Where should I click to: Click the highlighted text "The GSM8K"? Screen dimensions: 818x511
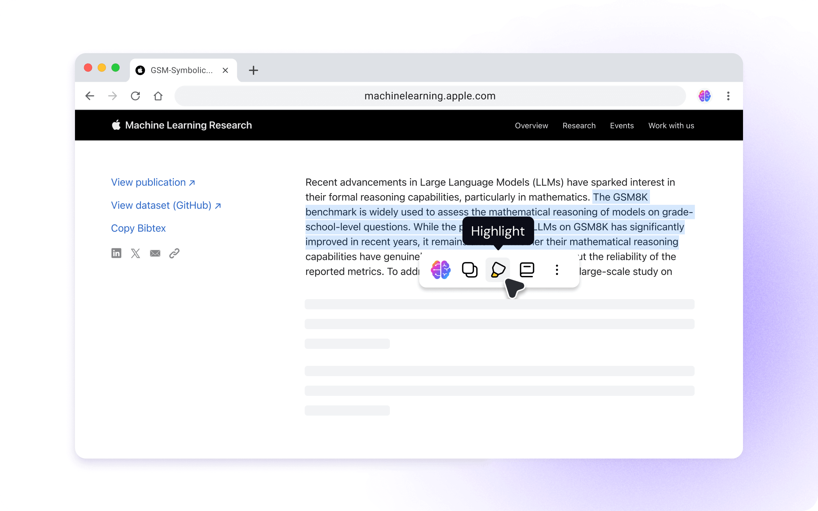pyautogui.click(x=620, y=197)
